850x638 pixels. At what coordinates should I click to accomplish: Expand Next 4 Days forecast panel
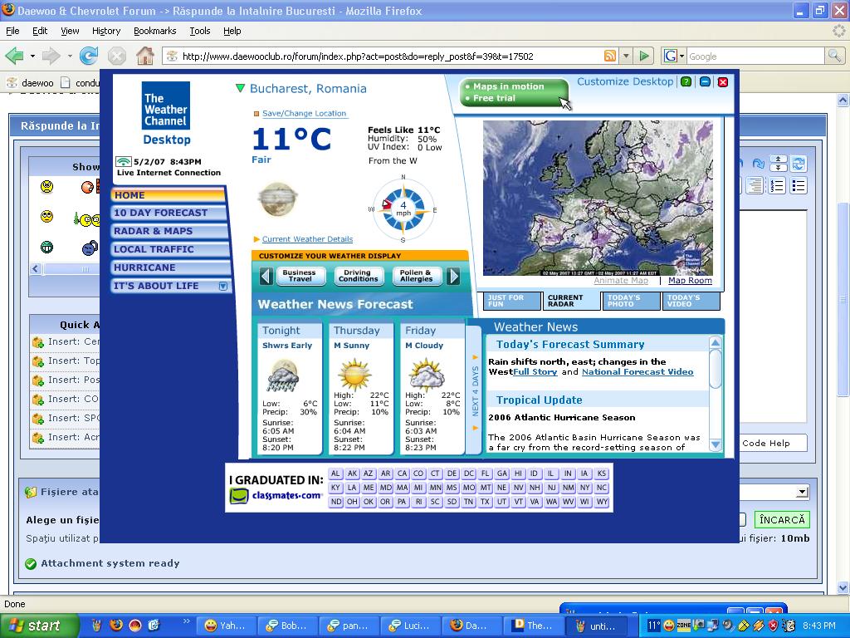coord(475,390)
